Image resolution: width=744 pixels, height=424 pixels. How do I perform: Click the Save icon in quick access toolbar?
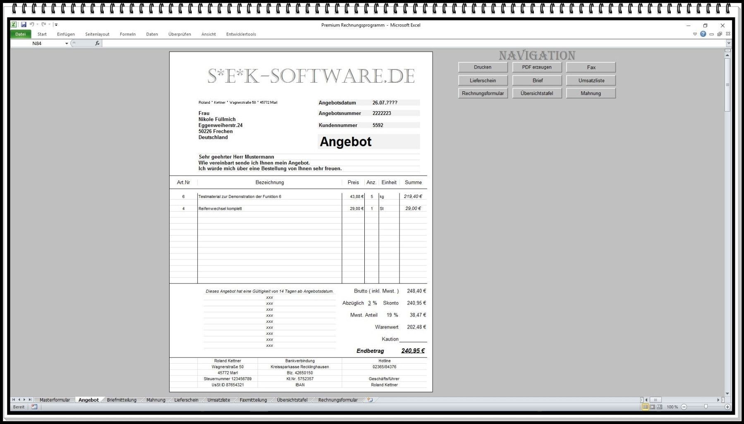24,25
